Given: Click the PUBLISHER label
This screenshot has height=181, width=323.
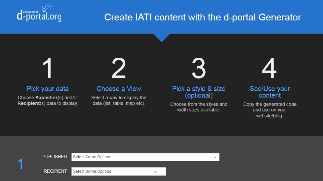Looking at the screenshot, I should pos(55,157).
